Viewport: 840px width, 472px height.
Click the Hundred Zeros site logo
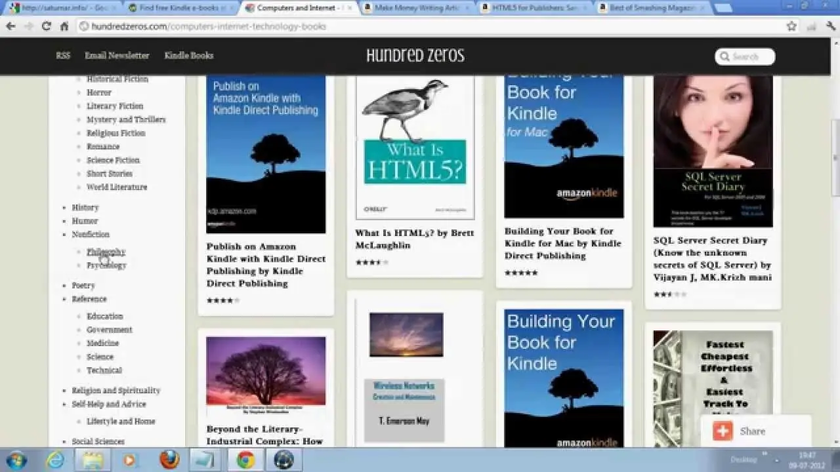[415, 56]
